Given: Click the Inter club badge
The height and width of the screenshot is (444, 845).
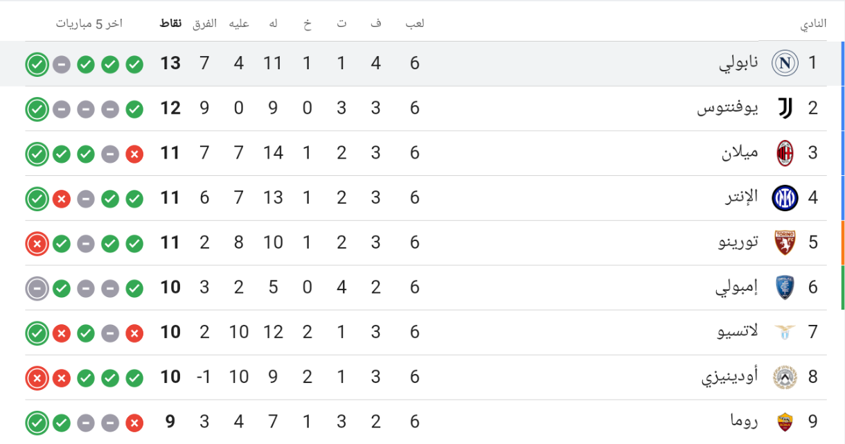Looking at the screenshot, I should tap(785, 198).
